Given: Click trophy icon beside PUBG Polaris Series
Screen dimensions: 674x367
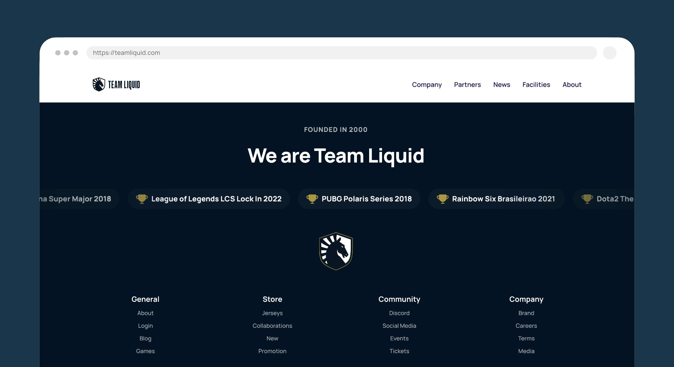Looking at the screenshot, I should pos(312,199).
